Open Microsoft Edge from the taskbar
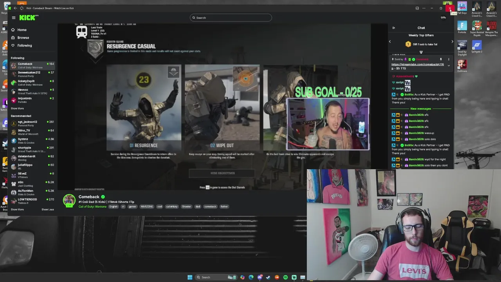Image resolution: width=501 pixels, height=282 pixels. (251, 277)
